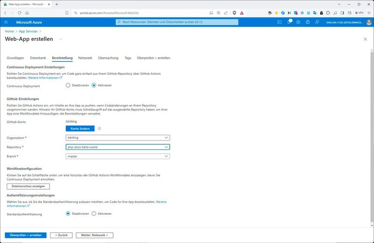
Task: Click the Microsoft Azure logo text
Action: click(29, 22)
